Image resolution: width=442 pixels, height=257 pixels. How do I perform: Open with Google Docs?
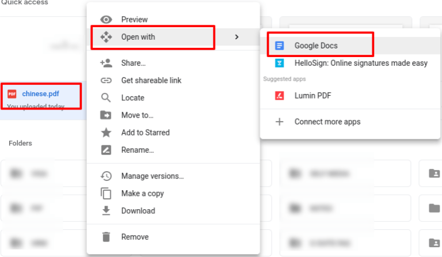350,46
